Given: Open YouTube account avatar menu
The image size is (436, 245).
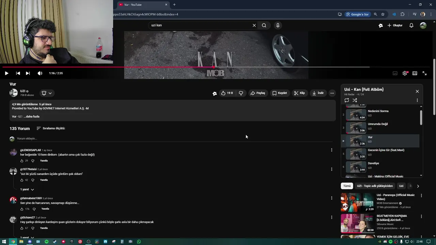Looking at the screenshot, I should (x=423, y=26).
